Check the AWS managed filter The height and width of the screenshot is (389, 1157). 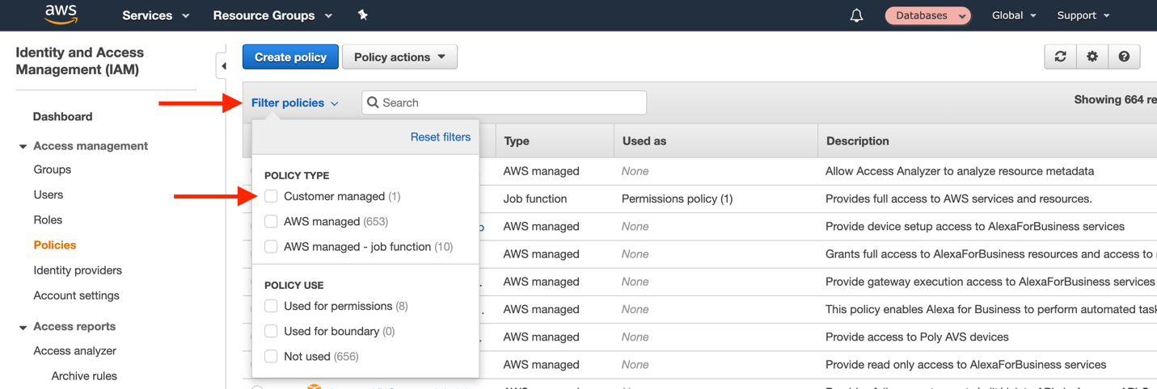pyautogui.click(x=271, y=221)
